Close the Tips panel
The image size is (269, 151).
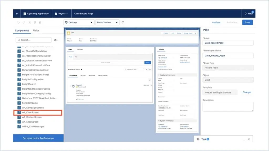point(249,139)
